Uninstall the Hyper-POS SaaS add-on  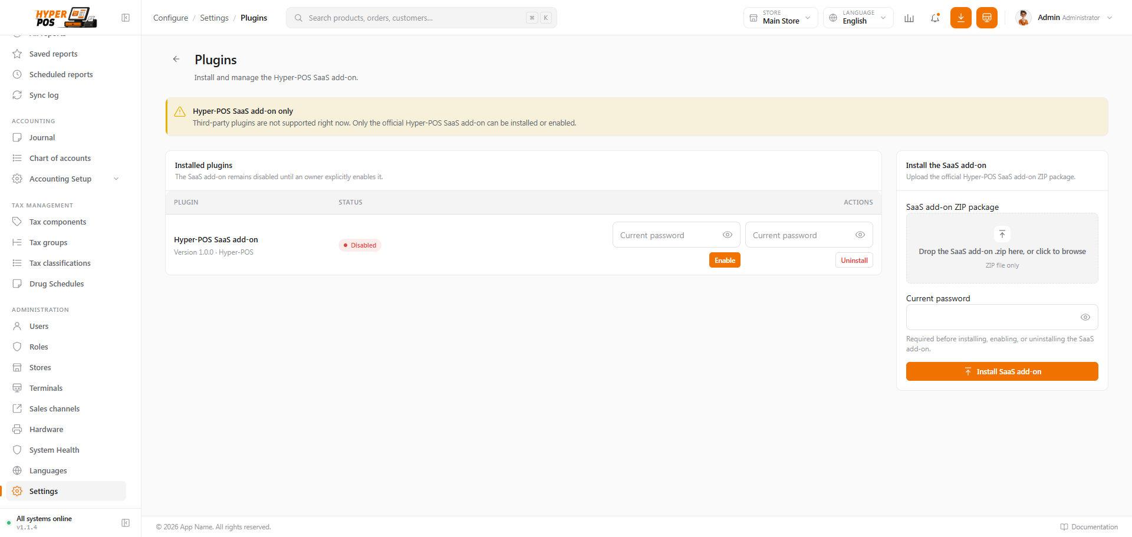click(x=854, y=261)
